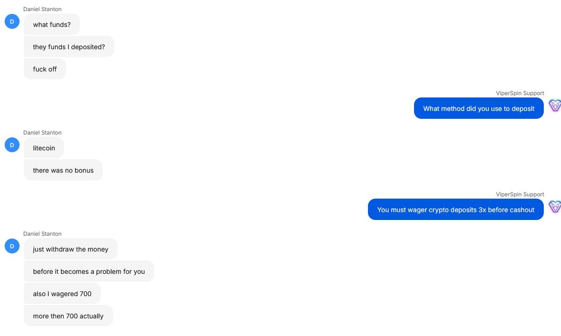This screenshot has height=336, width=561.
Task: Click Daniel Stanton name above "what funds?"
Action: 42,9
